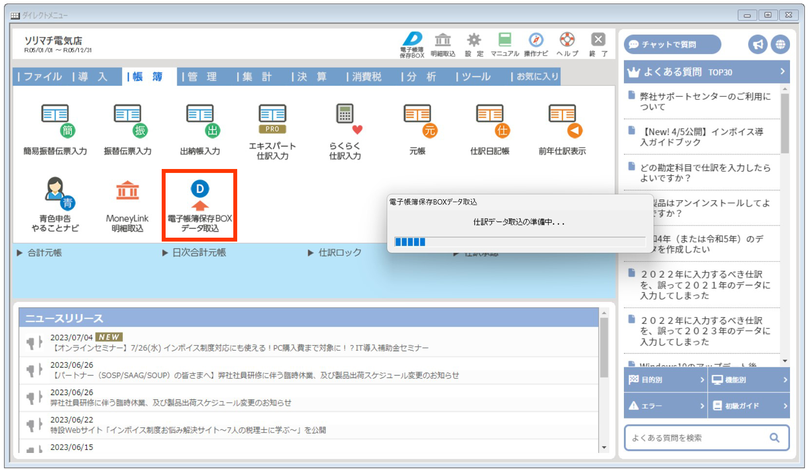This screenshot has height=470, width=809.
Task: Switch to 導入 tab
Action: click(94, 76)
